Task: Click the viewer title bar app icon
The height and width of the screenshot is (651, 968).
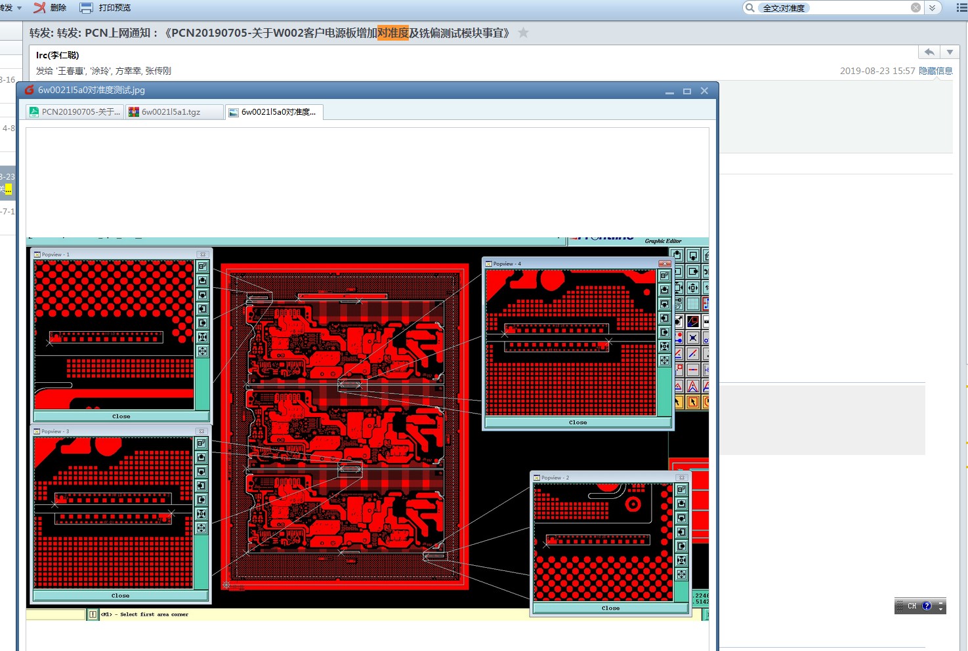Action: tap(29, 90)
